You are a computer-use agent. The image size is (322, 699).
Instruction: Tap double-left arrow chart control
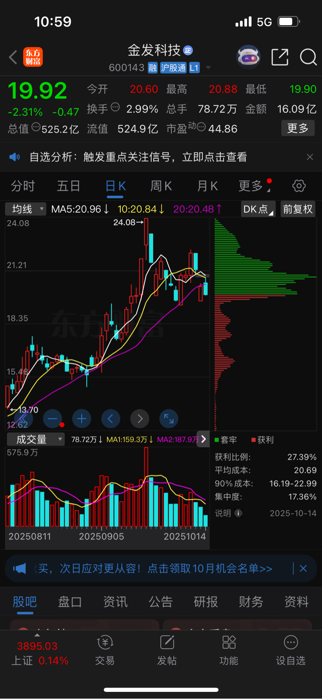(x=23, y=419)
